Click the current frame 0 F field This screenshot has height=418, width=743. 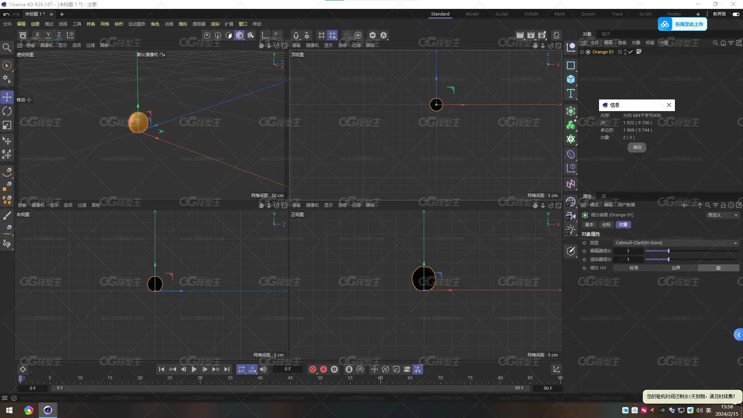pyautogui.click(x=288, y=369)
